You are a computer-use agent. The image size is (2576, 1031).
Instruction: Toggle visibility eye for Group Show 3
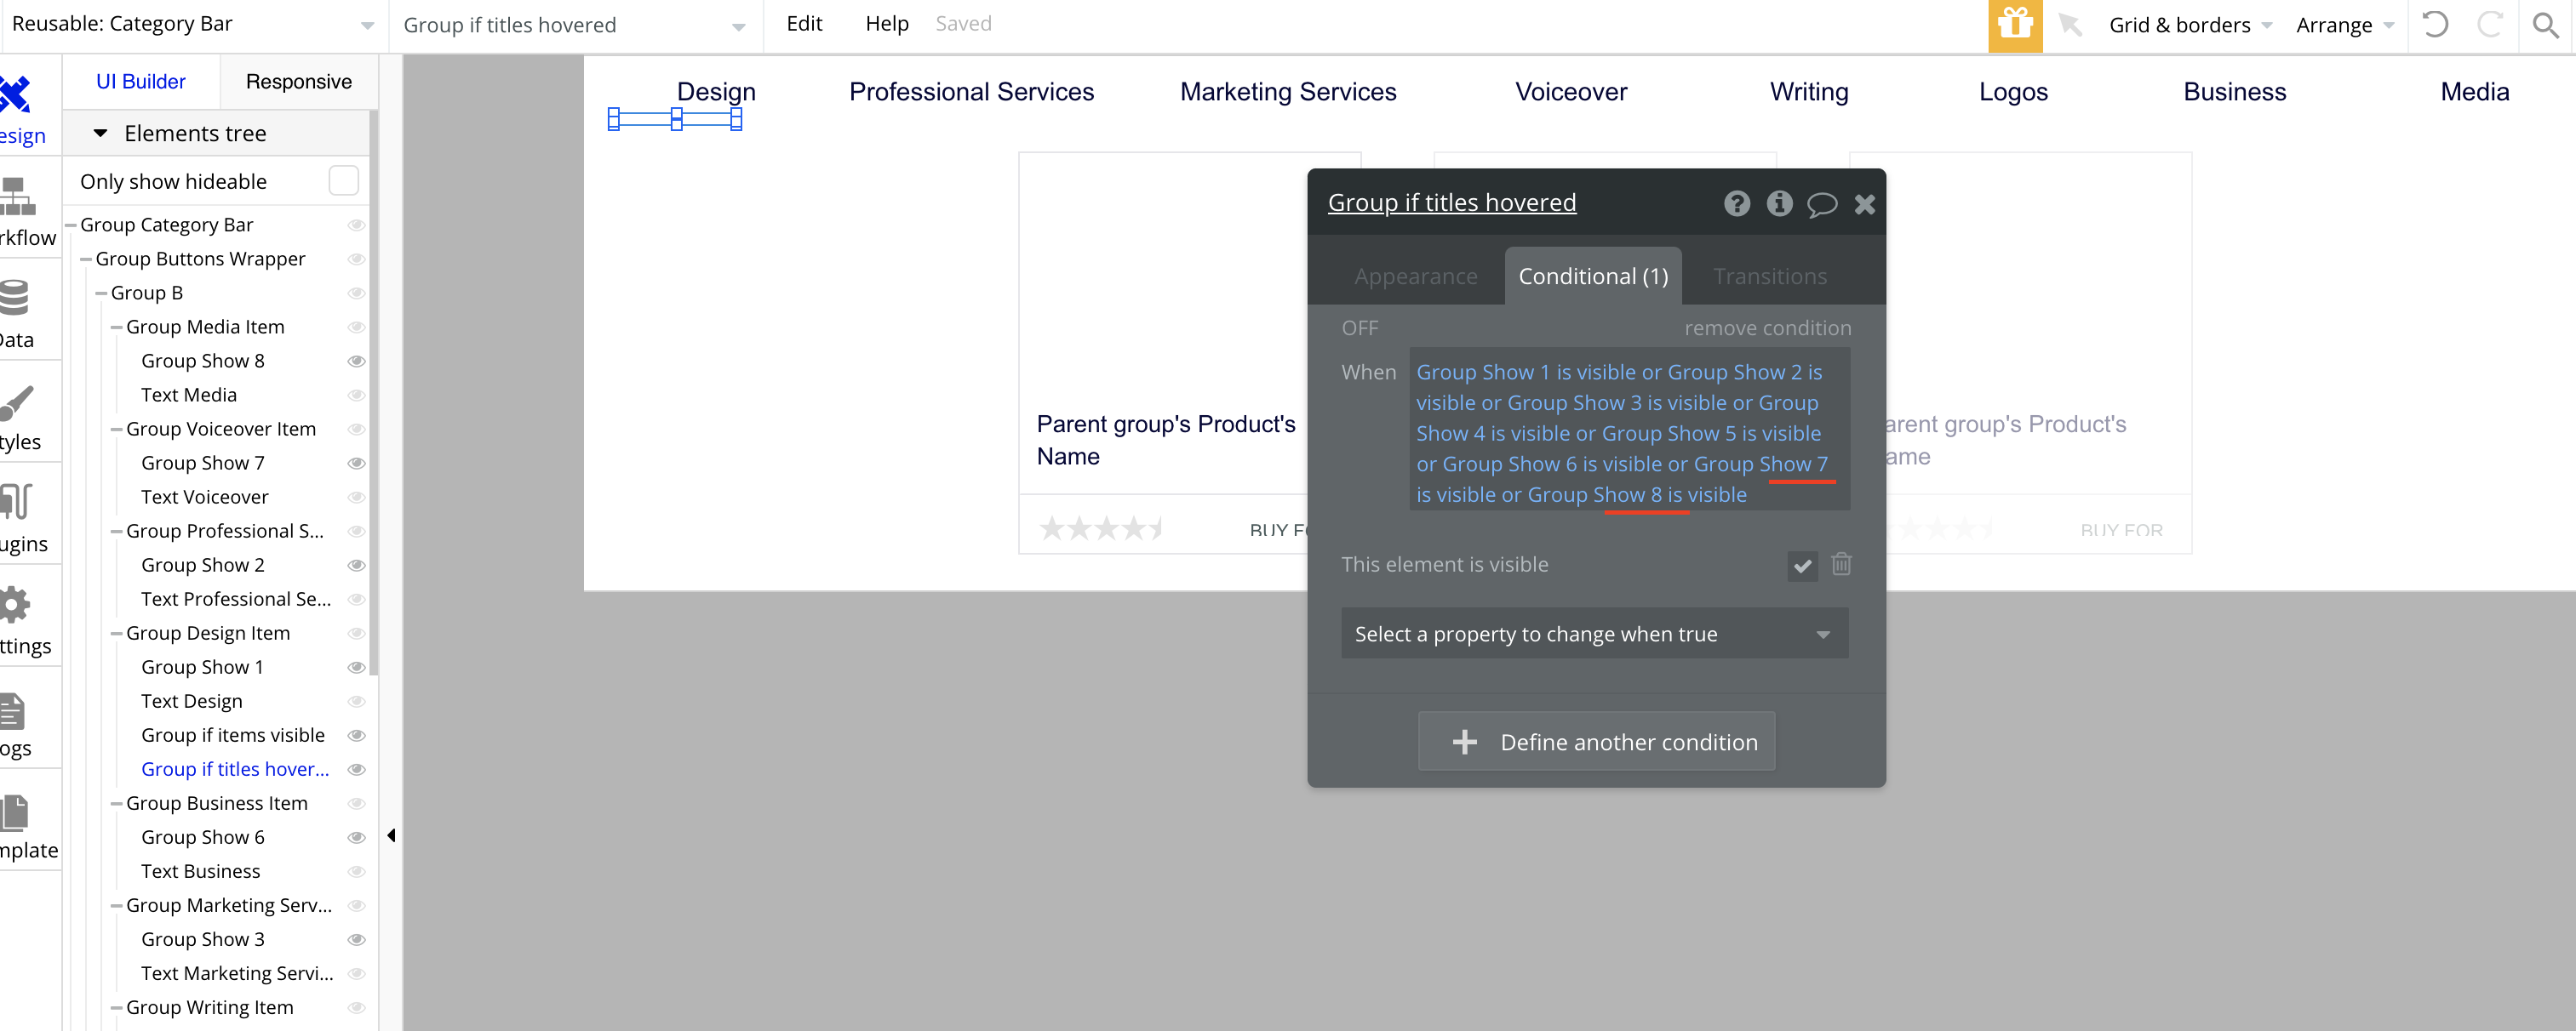coord(356,939)
